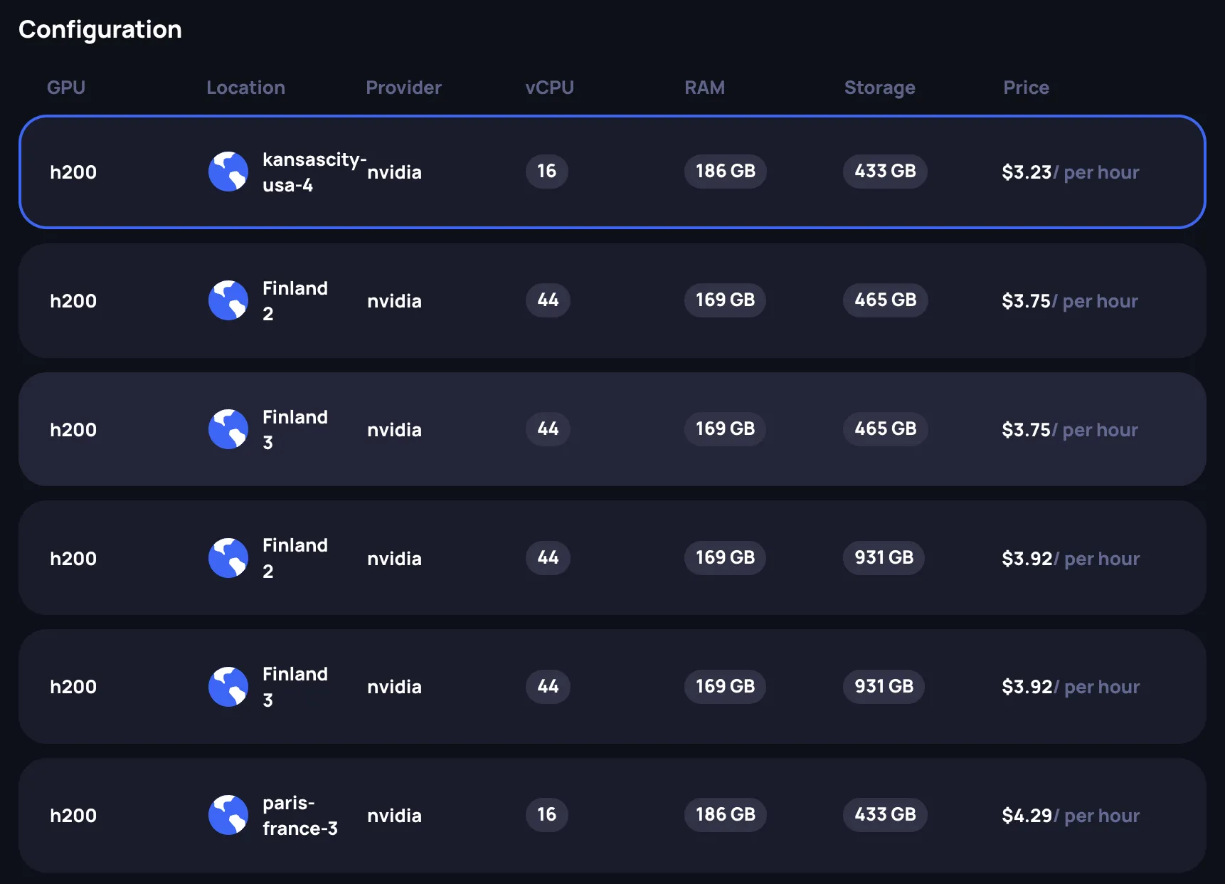Click the Location column header
Viewport: 1225px width, 884px height.
[245, 88]
